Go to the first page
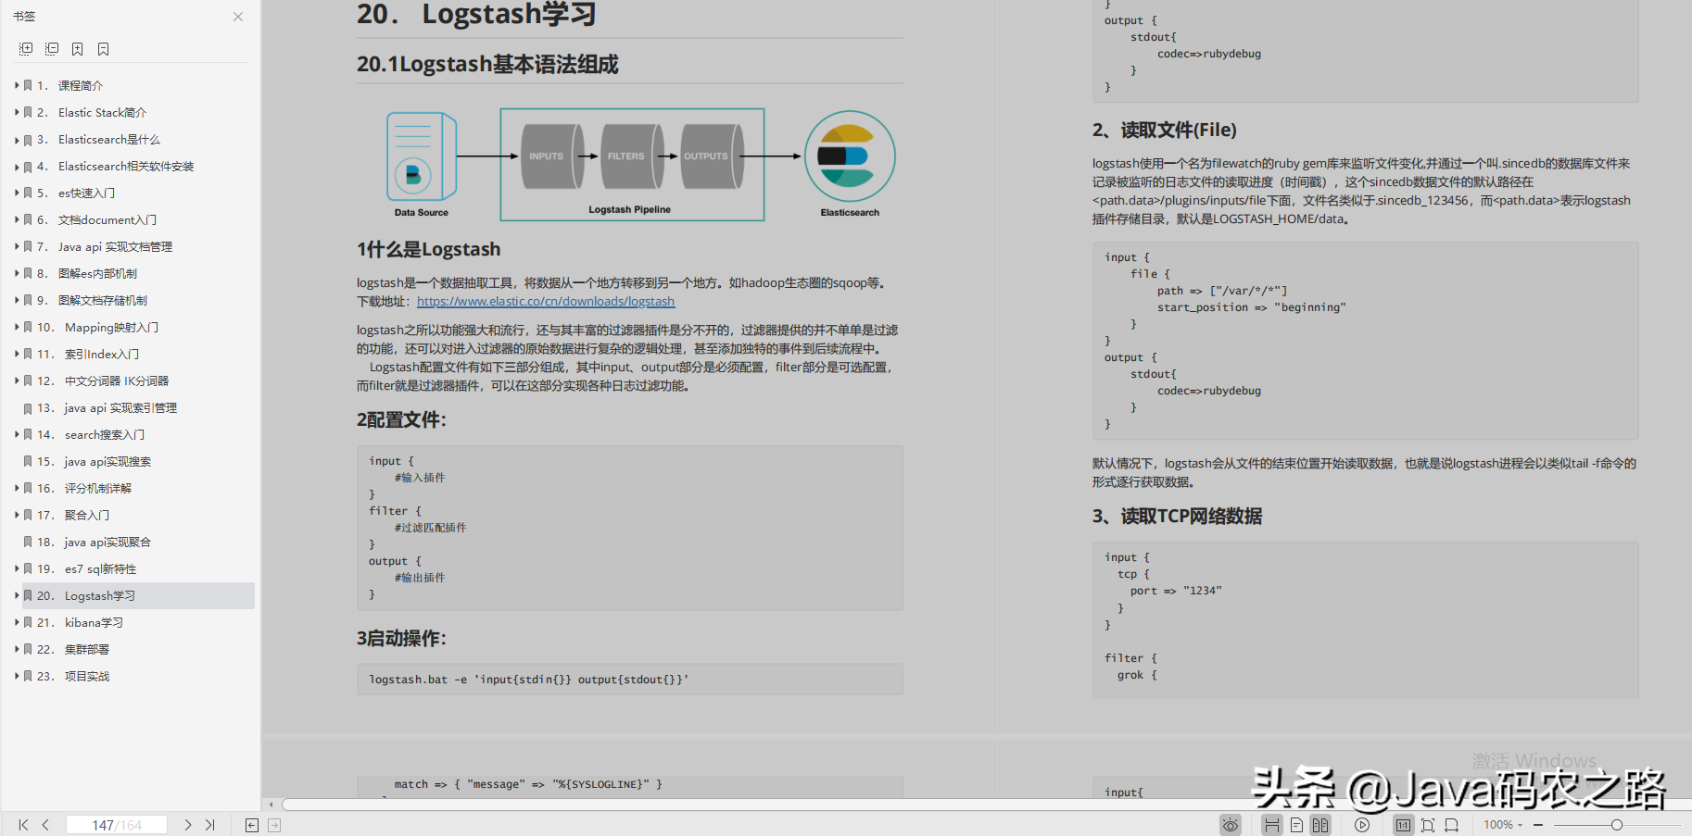Screen dimensions: 1692x836 [x=23, y=825]
